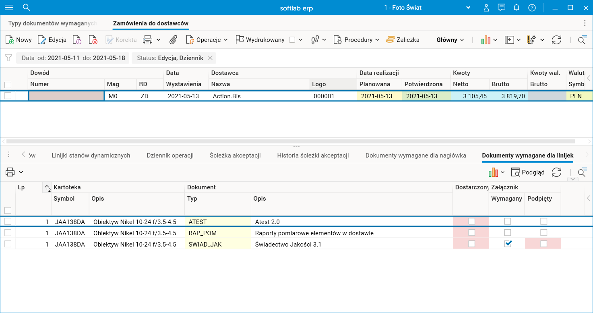Click the Edycja button

(52, 40)
